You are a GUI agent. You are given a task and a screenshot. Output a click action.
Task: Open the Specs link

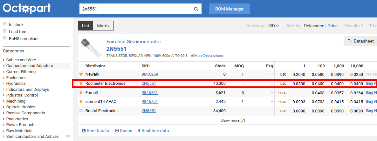point(124,131)
